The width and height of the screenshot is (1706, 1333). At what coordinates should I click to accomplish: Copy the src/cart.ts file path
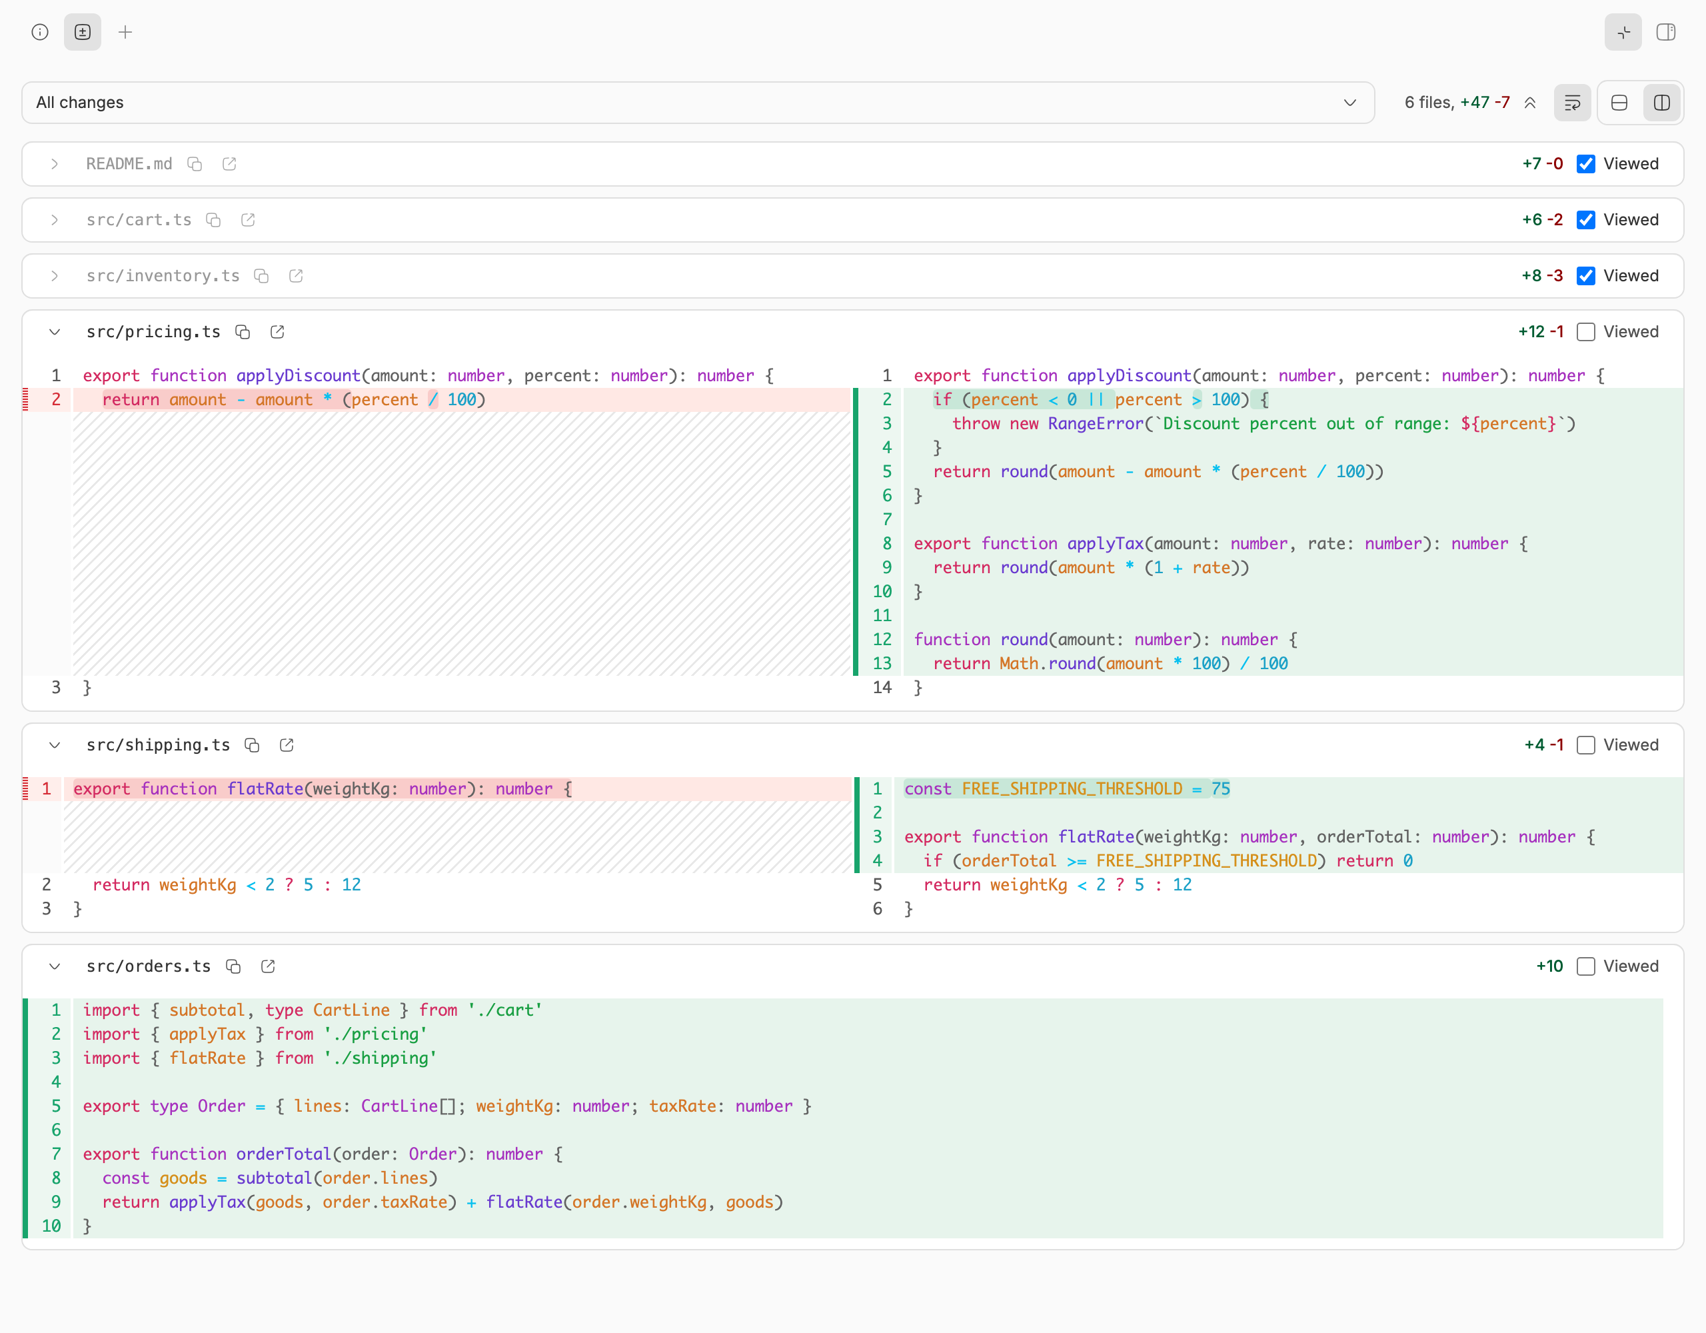[x=214, y=221]
